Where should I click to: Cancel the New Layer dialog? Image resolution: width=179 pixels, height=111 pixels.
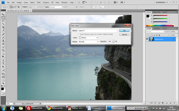pyautogui.click(x=124, y=34)
